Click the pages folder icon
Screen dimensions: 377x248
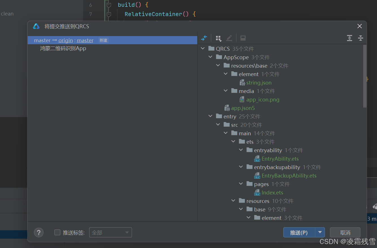coord(250,184)
